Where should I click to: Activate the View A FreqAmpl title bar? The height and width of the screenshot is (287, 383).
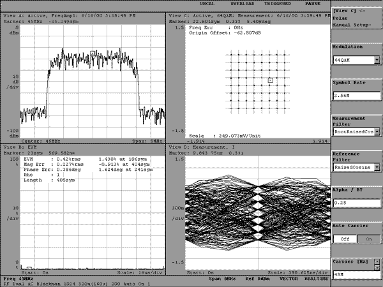83,15
